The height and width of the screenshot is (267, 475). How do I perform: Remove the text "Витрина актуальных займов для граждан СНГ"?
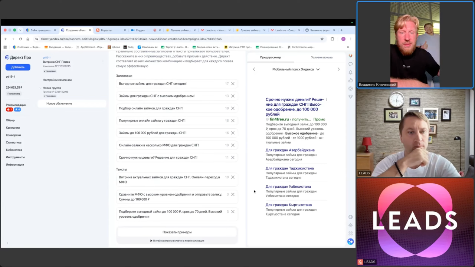click(x=233, y=177)
